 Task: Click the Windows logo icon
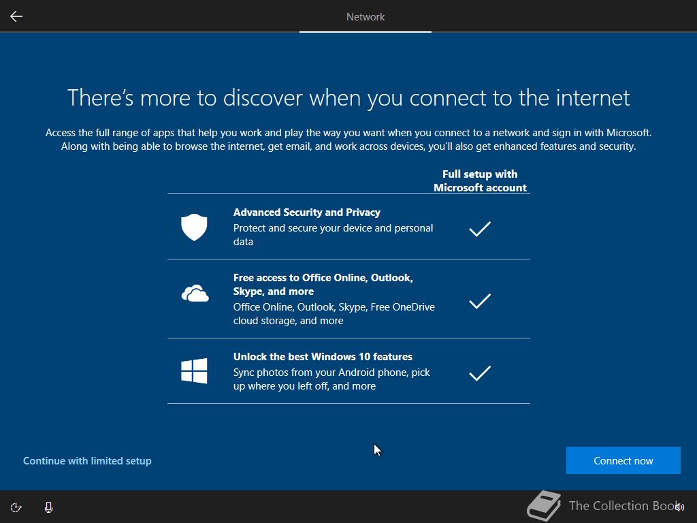pos(194,371)
